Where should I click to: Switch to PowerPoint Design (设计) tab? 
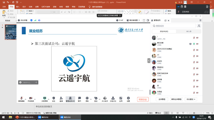point(24,7)
